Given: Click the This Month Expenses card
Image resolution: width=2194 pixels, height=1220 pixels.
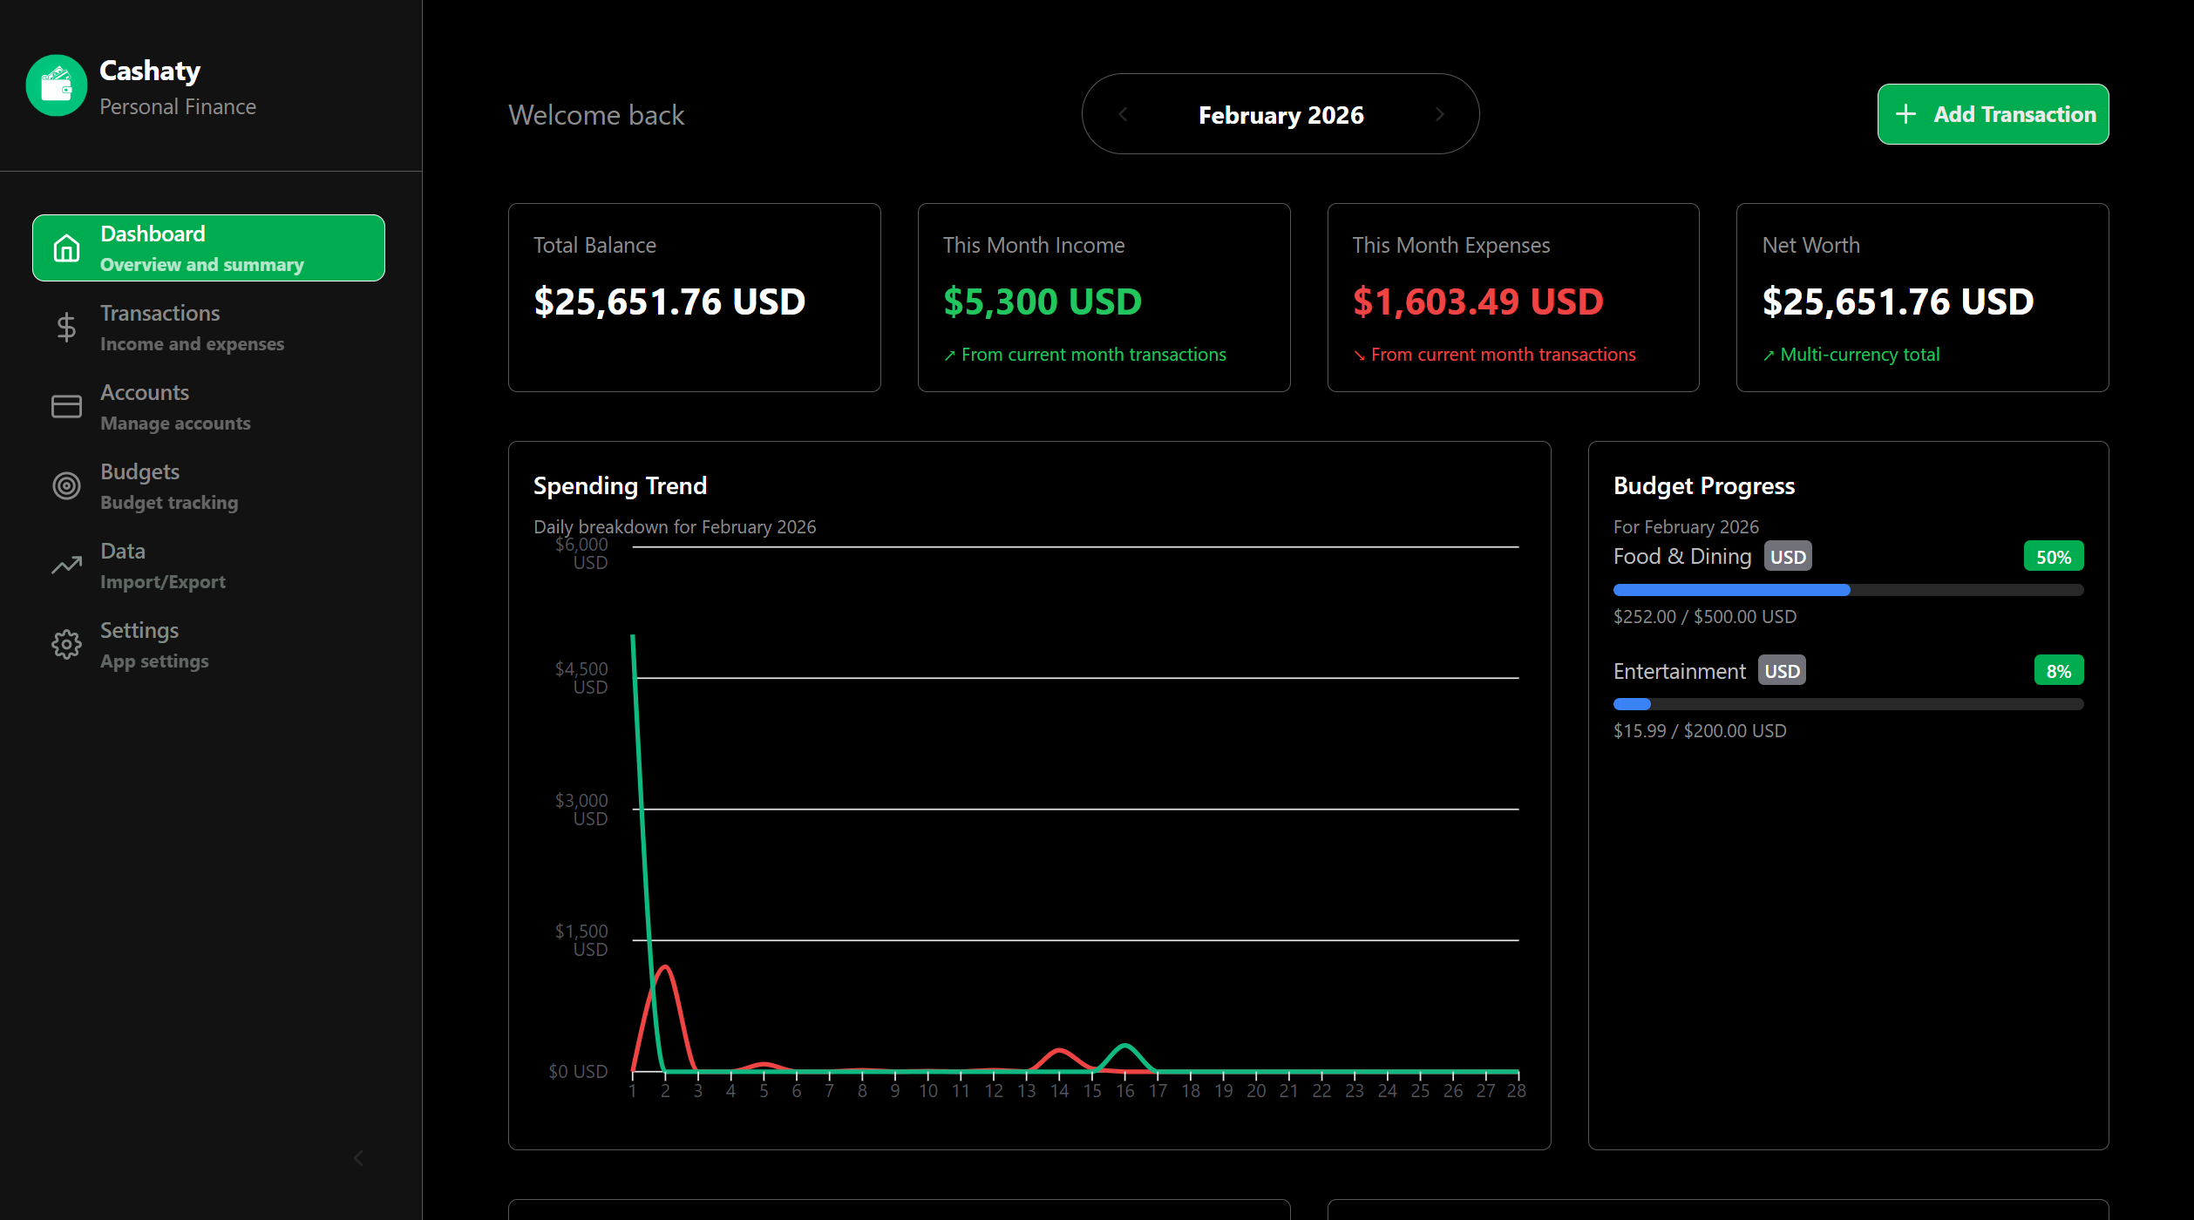Looking at the screenshot, I should tap(1512, 297).
